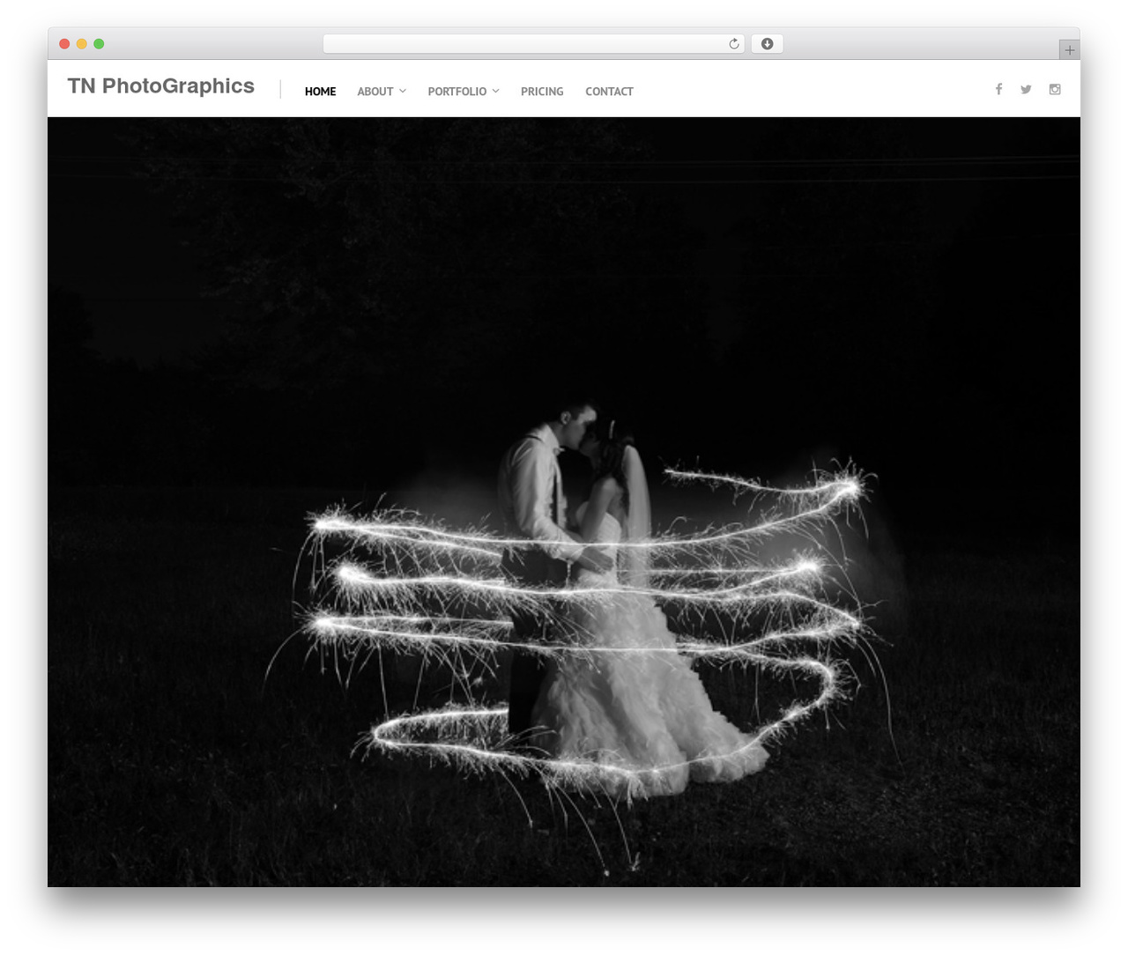Viewport: 1128px width, 955px height.
Task: Open the Pricing page
Action: (542, 92)
